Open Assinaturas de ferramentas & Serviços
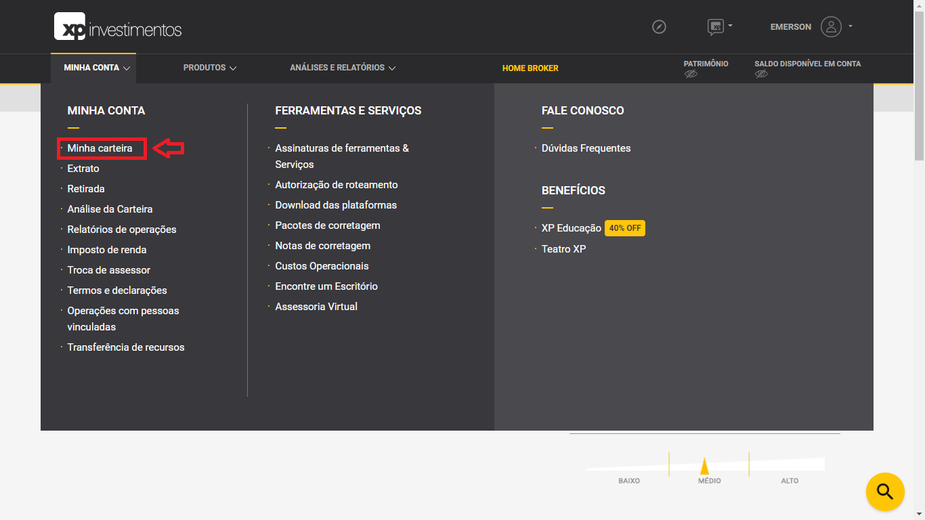The image size is (925, 520). (342, 156)
